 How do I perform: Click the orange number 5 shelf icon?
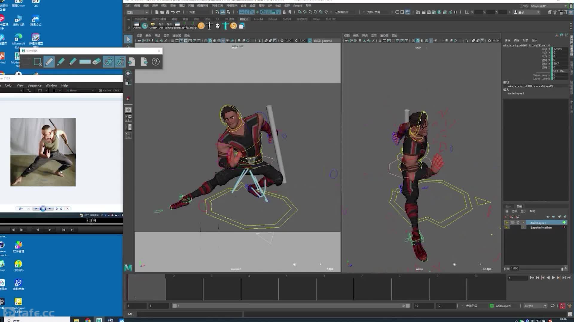233,26
